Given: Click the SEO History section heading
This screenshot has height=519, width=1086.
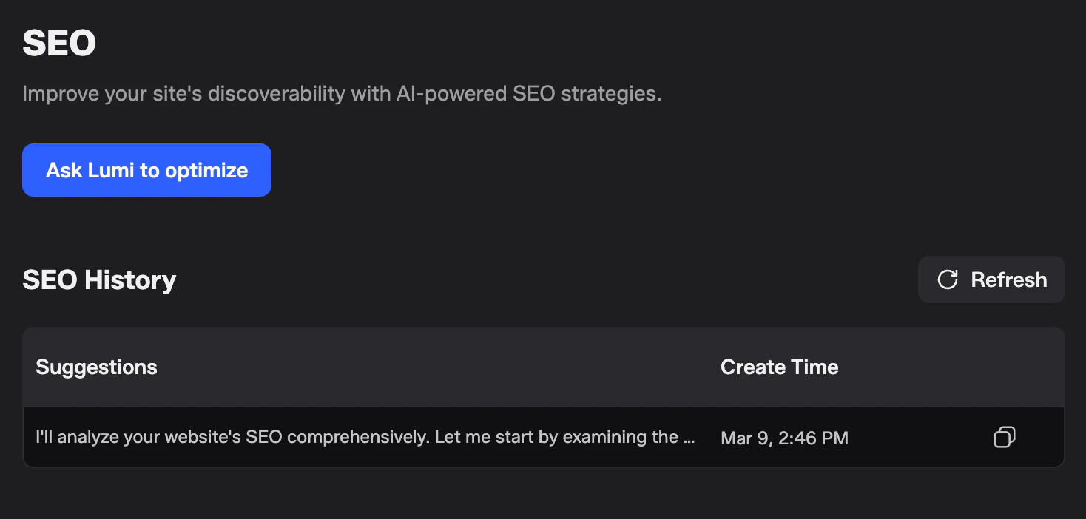Looking at the screenshot, I should tap(99, 279).
